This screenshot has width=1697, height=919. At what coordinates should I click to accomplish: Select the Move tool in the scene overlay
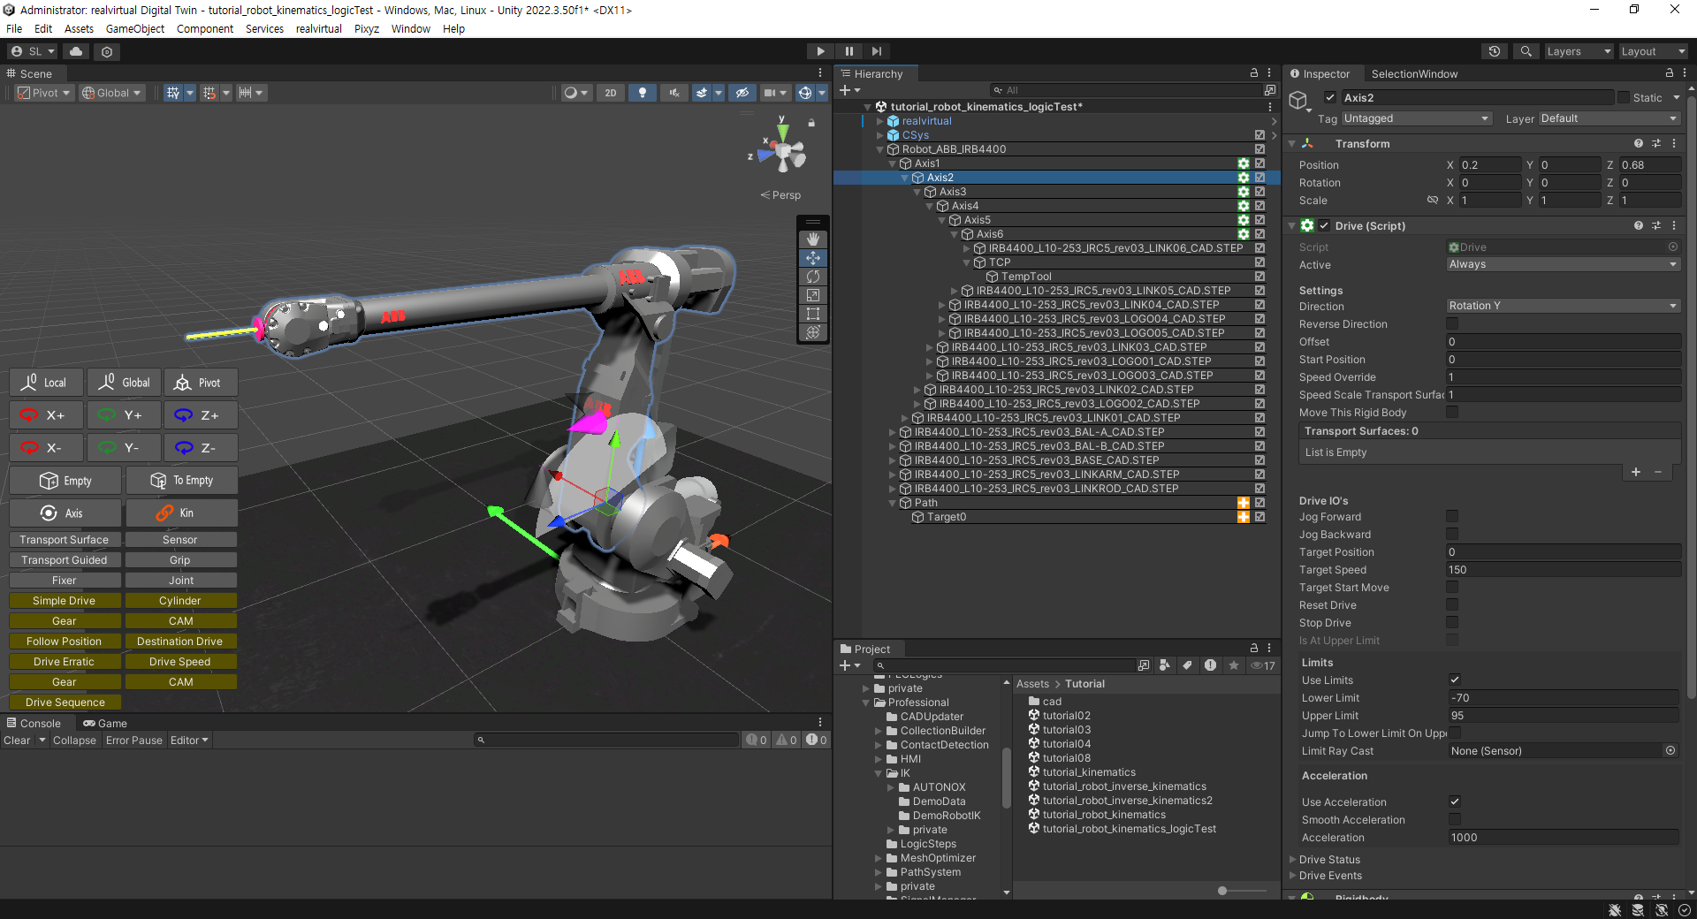pos(813,258)
